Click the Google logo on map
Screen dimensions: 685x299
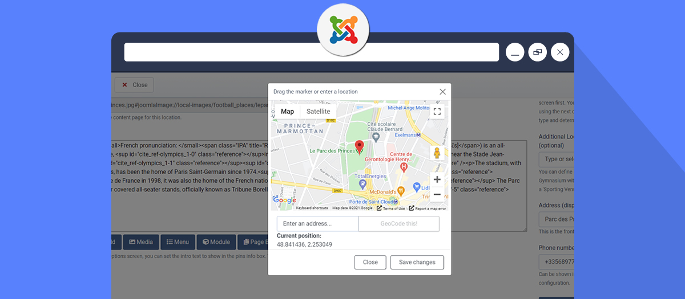tap(284, 200)
